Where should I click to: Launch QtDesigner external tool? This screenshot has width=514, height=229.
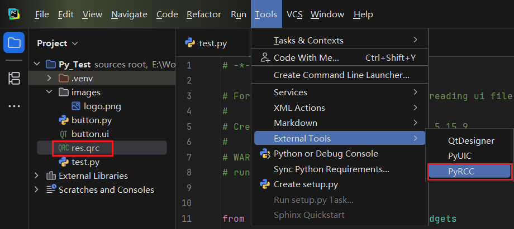click(x=471, y=140)
